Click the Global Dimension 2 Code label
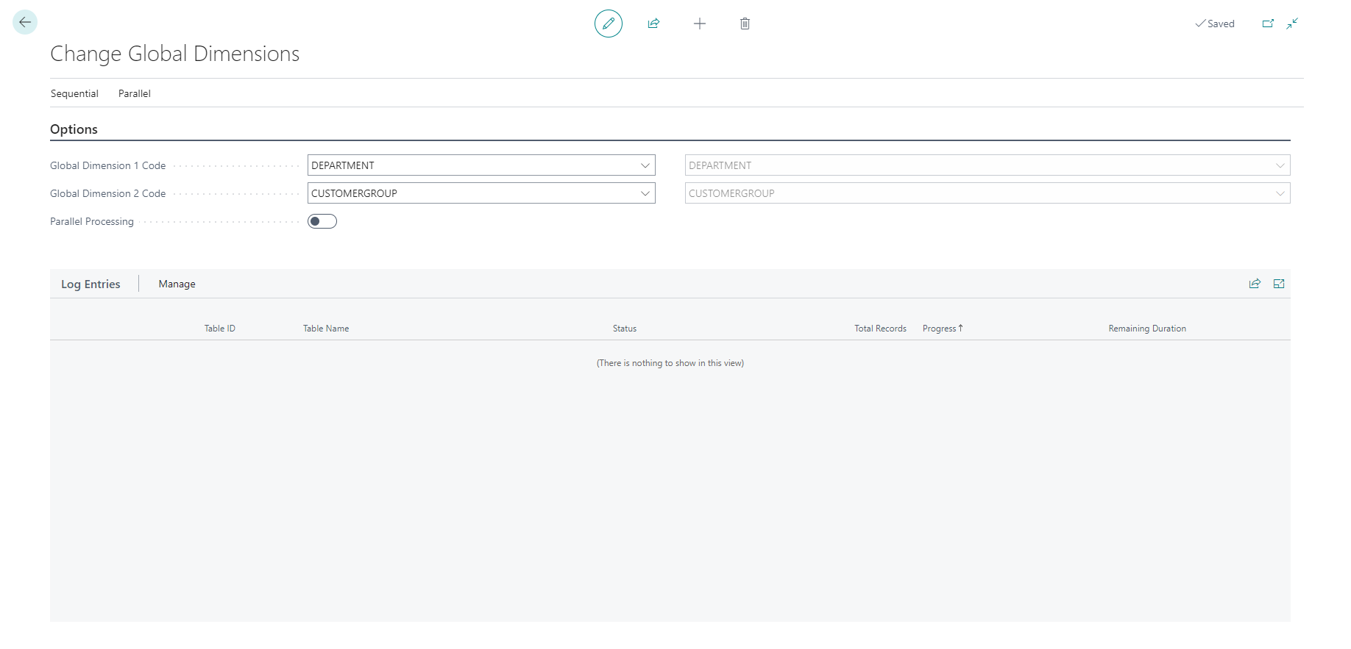 [108, 193]
